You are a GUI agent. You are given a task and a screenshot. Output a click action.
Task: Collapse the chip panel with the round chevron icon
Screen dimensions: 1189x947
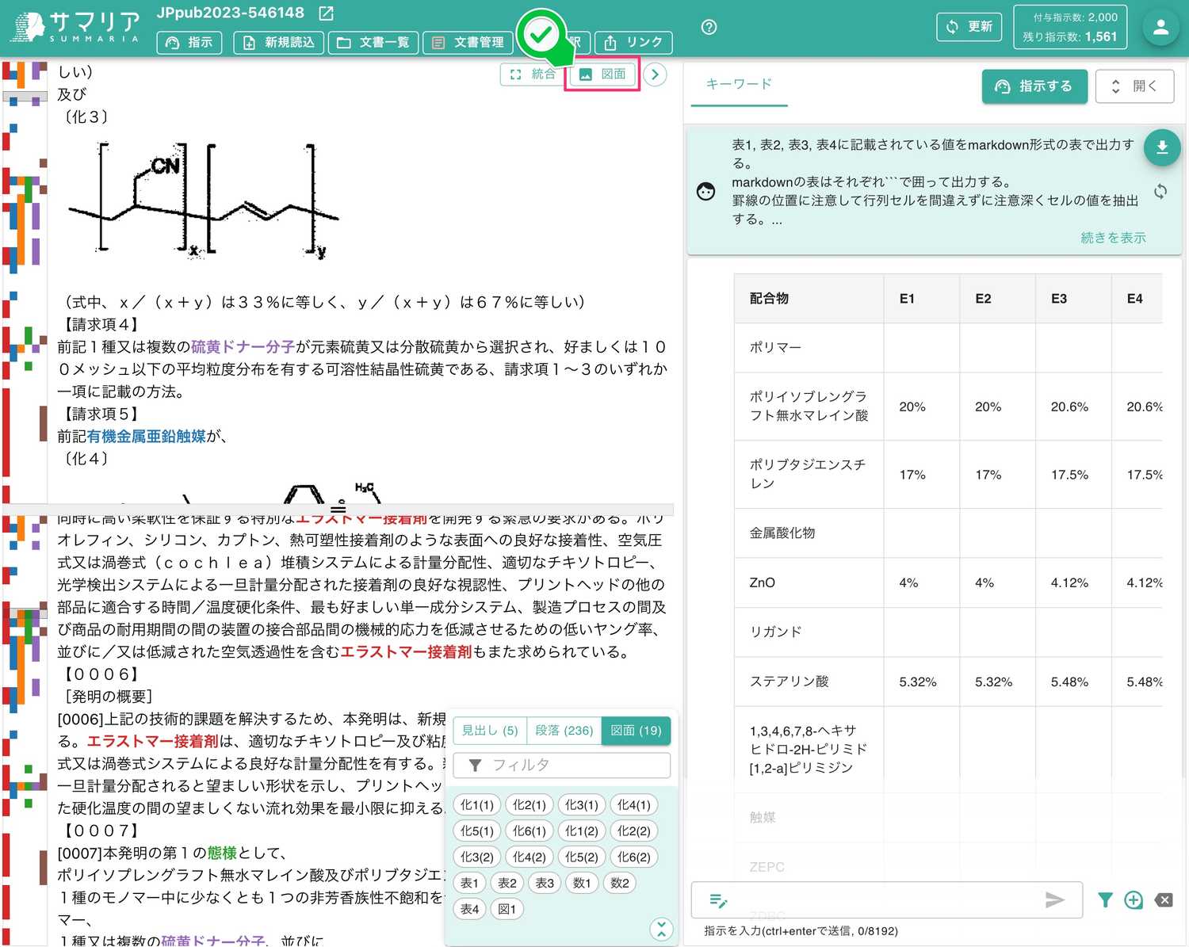pos(661,929)
